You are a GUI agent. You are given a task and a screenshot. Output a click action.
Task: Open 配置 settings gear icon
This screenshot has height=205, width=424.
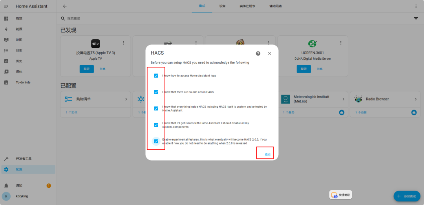tap(6, 169)
